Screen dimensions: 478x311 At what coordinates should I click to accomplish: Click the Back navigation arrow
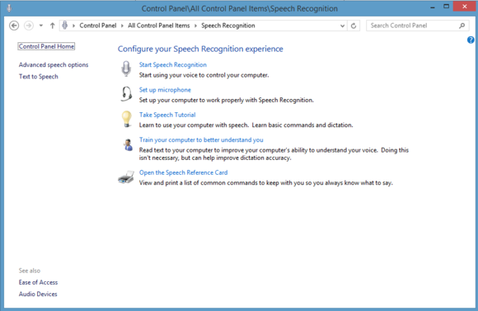pos(14,26)
